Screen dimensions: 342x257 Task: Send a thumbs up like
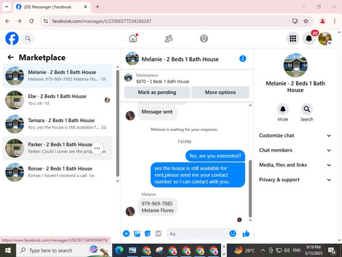(x=246, y=234)
